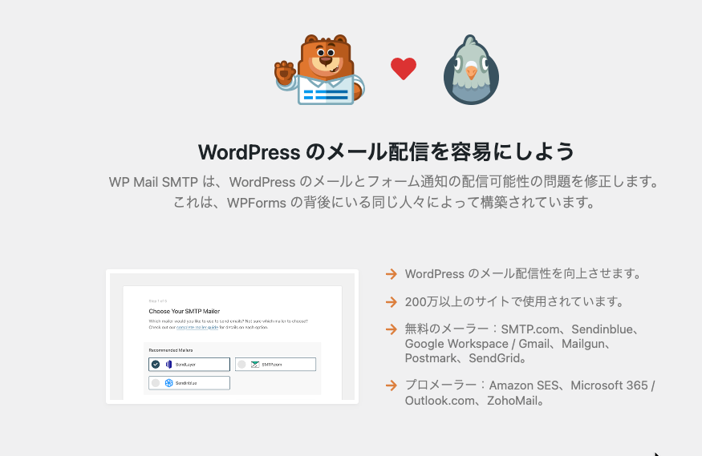Click the text 200万以上のサイトで使用されています。
The image size is (702, 456).
click(515, 302)
